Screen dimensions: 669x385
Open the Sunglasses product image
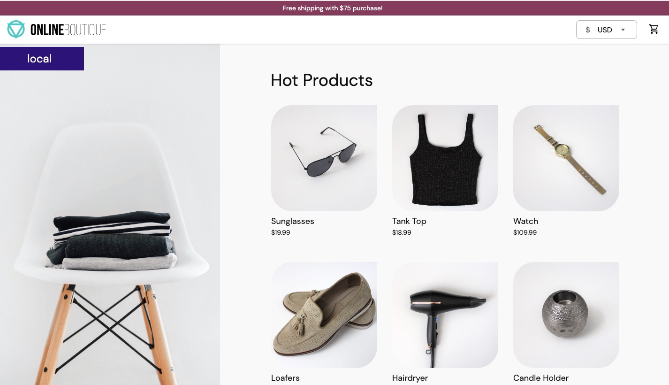click(324, 158)
